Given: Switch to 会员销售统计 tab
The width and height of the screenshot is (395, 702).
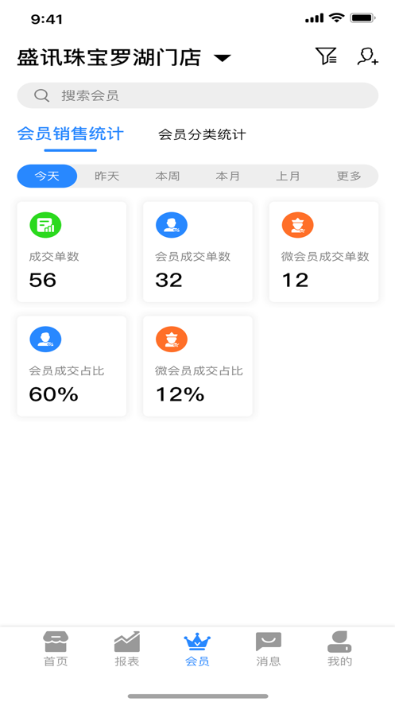Looking at the screenshot, I should tap(70, 134).
